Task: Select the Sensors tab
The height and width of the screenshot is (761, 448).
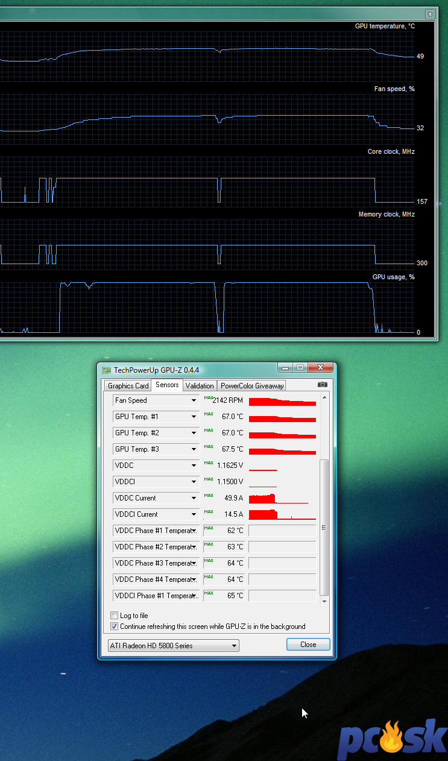Action: pyautogui.click(x=167, y=385)
